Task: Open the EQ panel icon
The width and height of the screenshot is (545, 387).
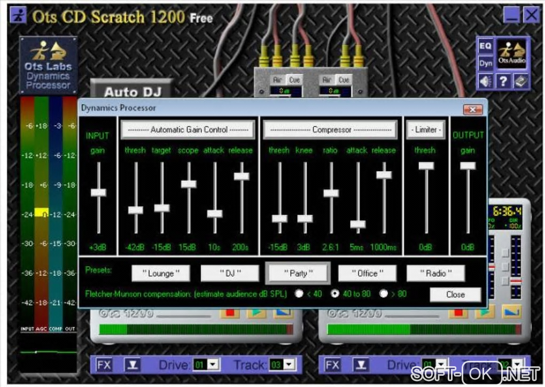Action: coord(485,46)
